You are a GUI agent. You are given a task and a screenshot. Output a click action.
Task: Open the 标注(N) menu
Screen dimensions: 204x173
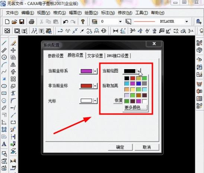coord(108,13)
